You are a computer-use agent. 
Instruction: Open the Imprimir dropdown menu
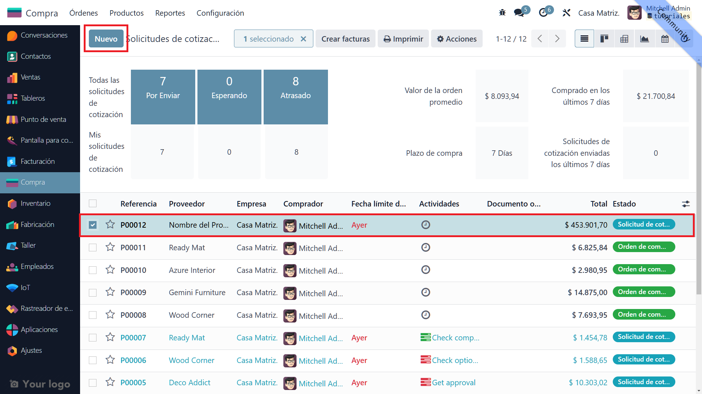coord(403,39)
